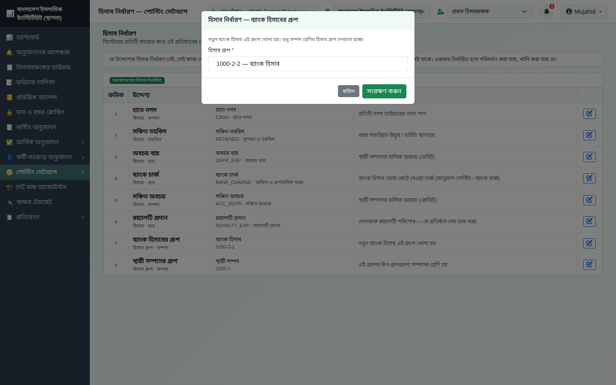This screenshot has width=616, height=385.
Task: Expand the আর্থিক অনুমোদন sidebar menu
Action: tap(45, 142)
